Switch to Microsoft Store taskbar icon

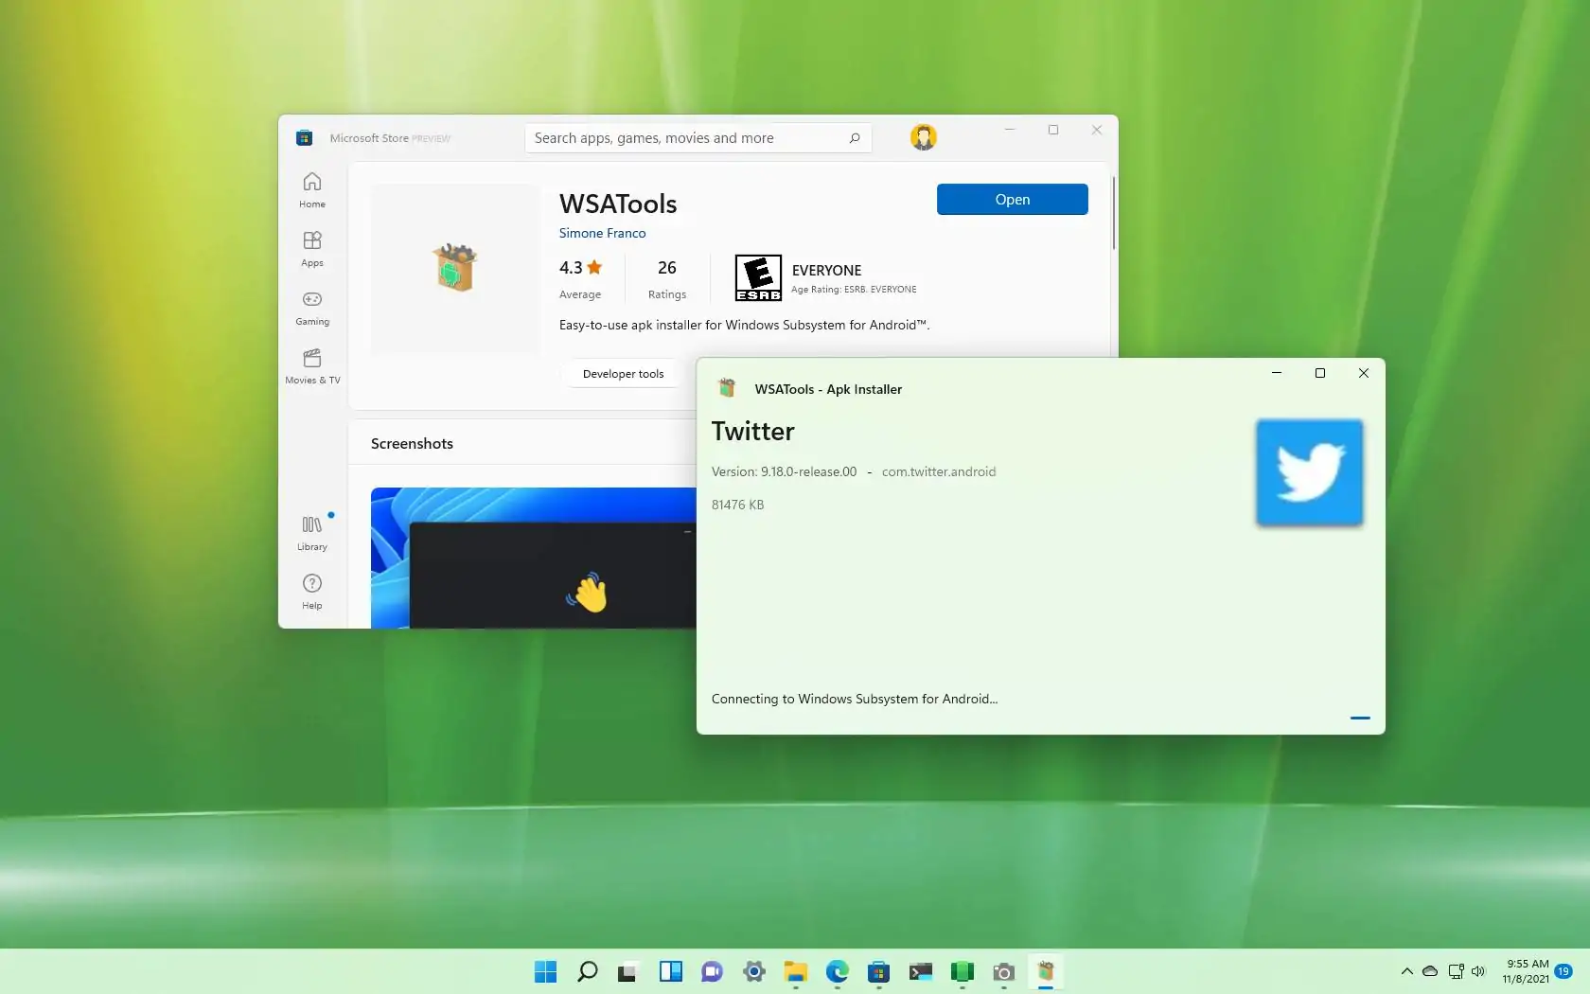tap(879, 971)
